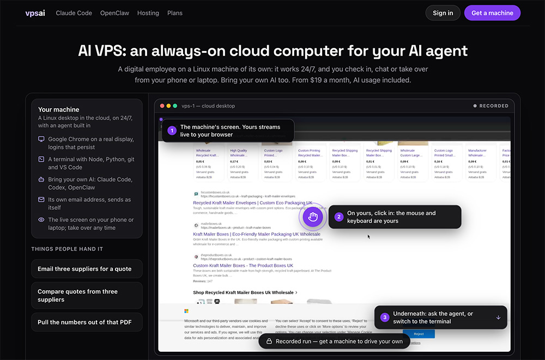Click the 'vps-1 — cloud desktop' window title
Screen dimensions: 545x360
coord(208,106)
